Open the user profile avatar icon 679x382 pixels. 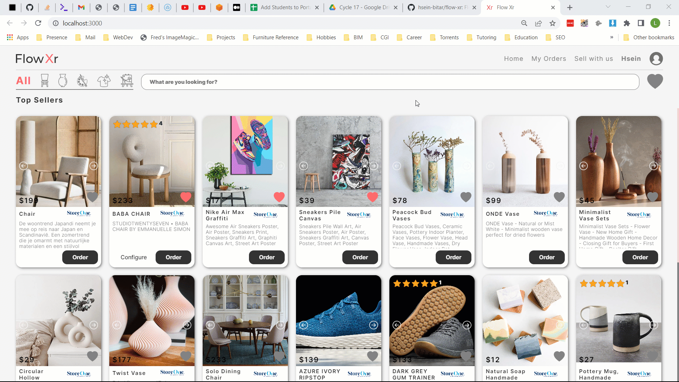point(656,59)
